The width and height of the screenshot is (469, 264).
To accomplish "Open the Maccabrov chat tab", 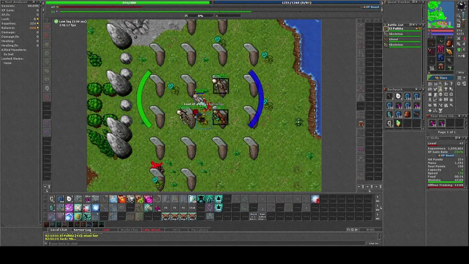I will [199, 230].
